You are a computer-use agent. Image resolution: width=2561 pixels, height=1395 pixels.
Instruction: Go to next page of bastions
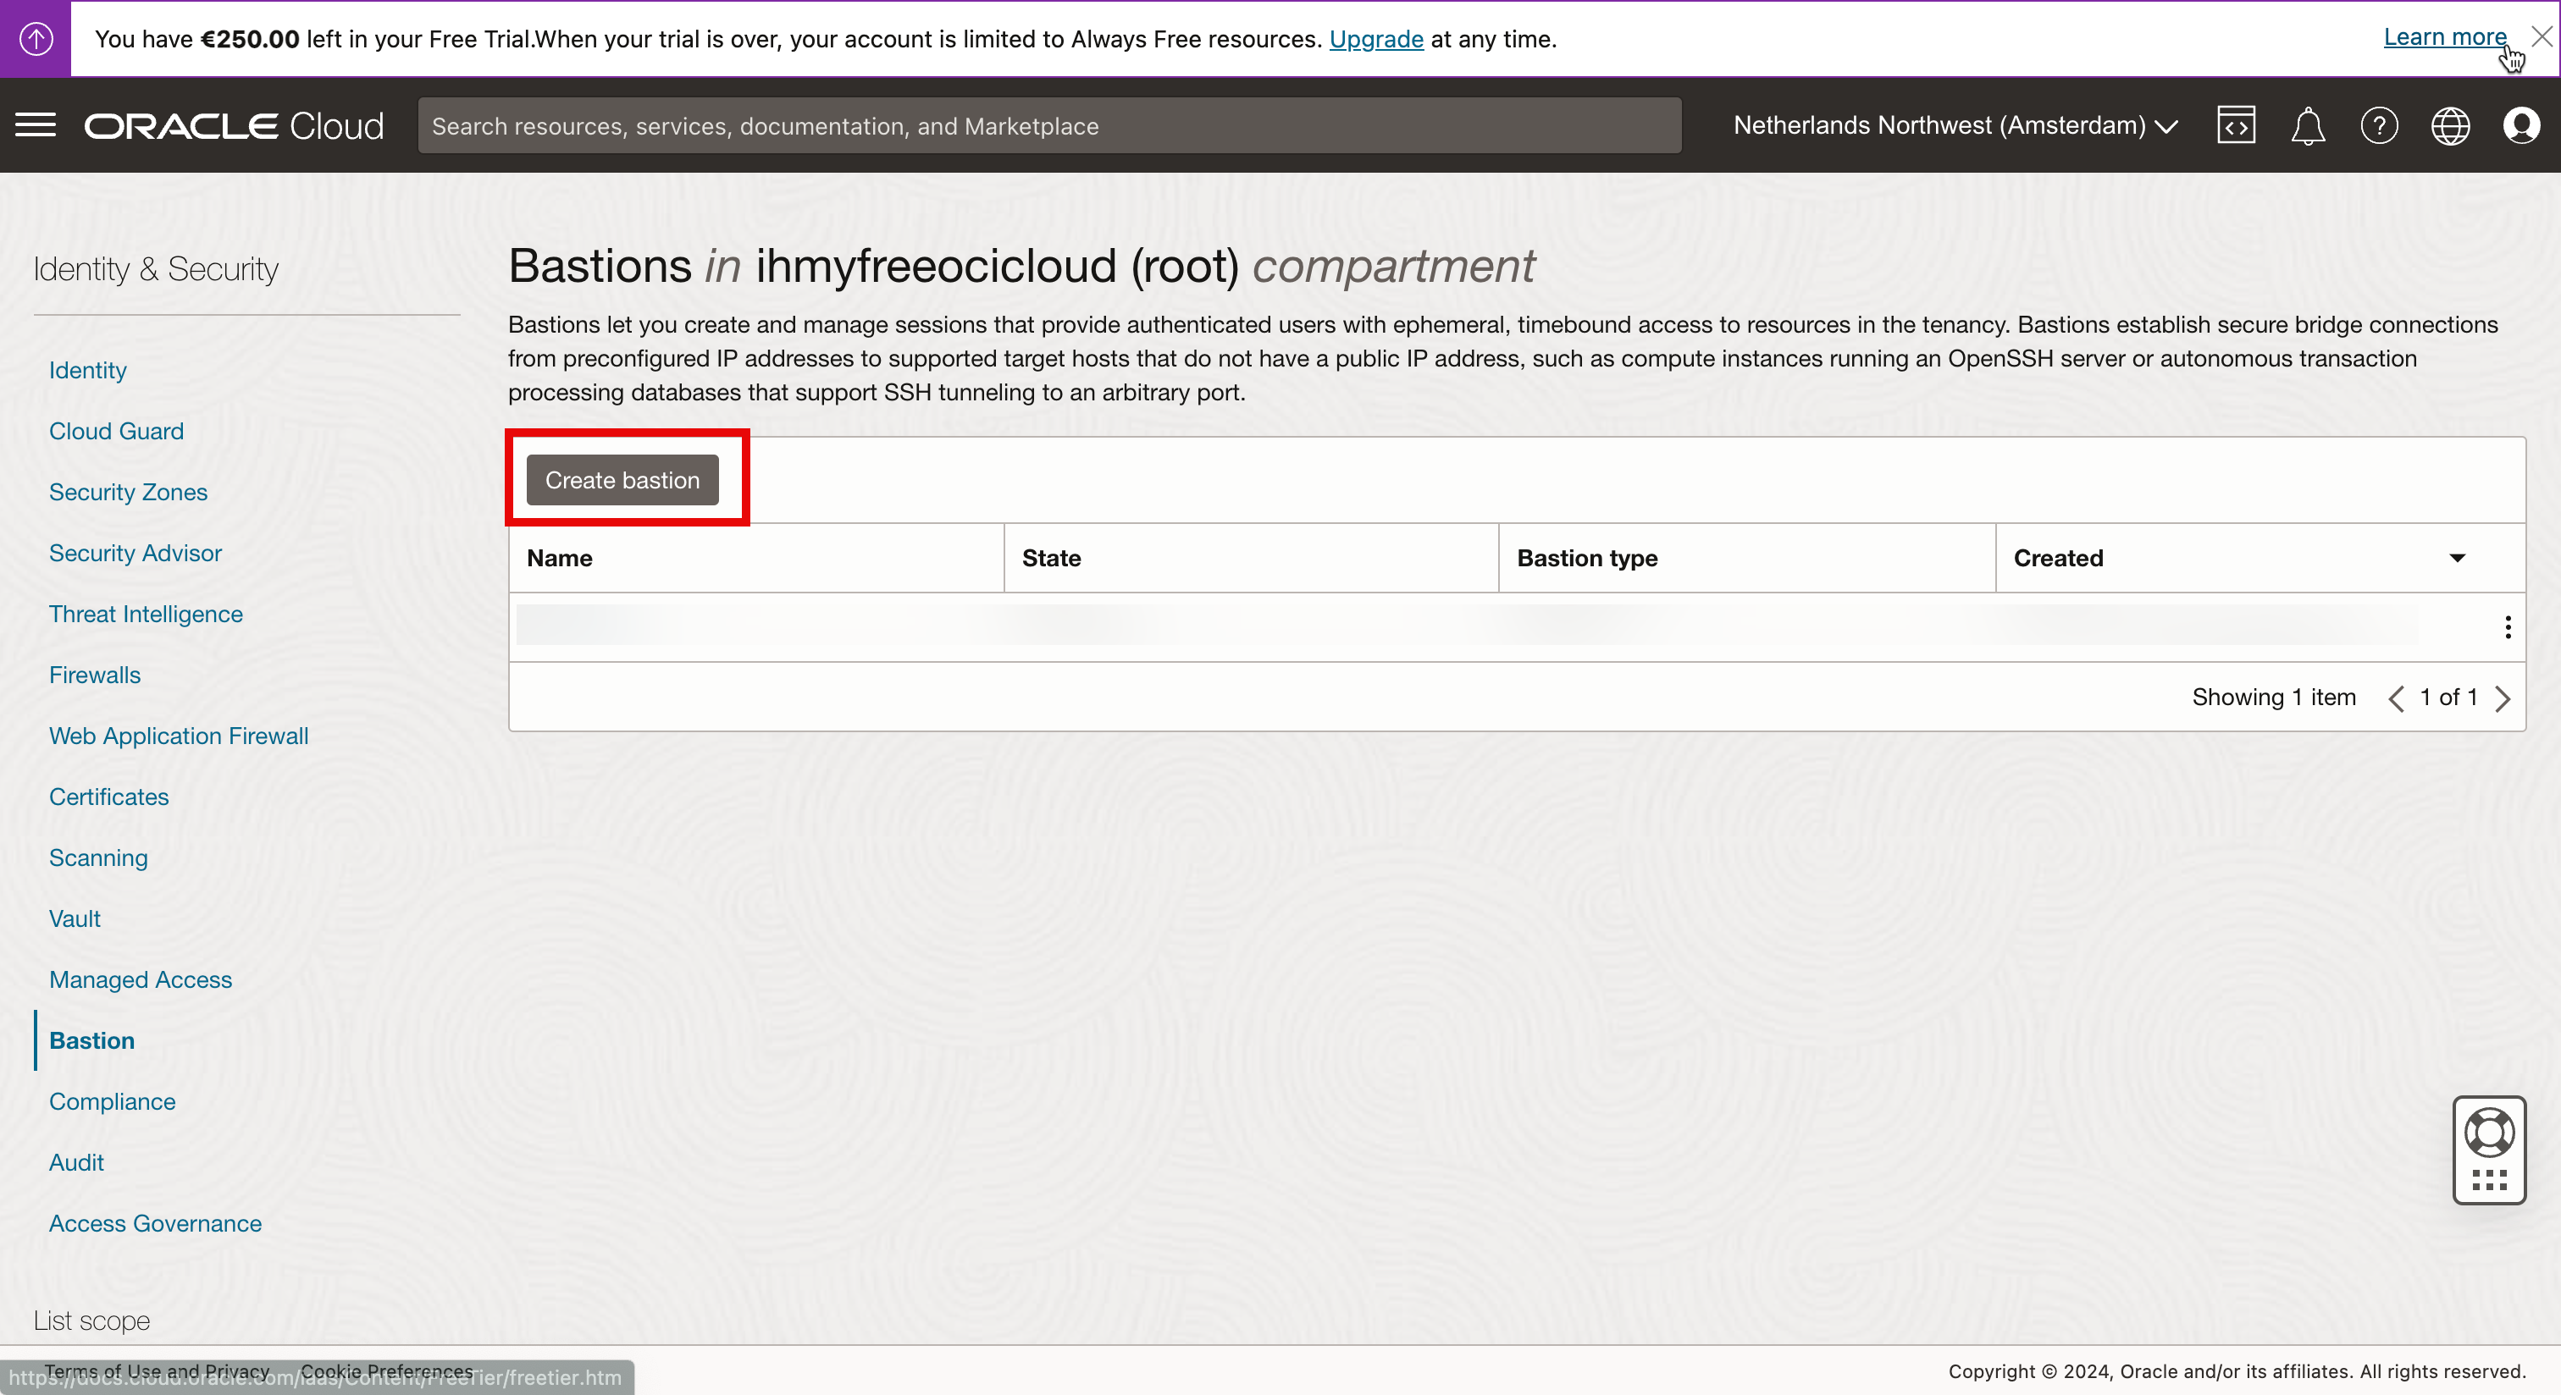[x=2503, y=697]
